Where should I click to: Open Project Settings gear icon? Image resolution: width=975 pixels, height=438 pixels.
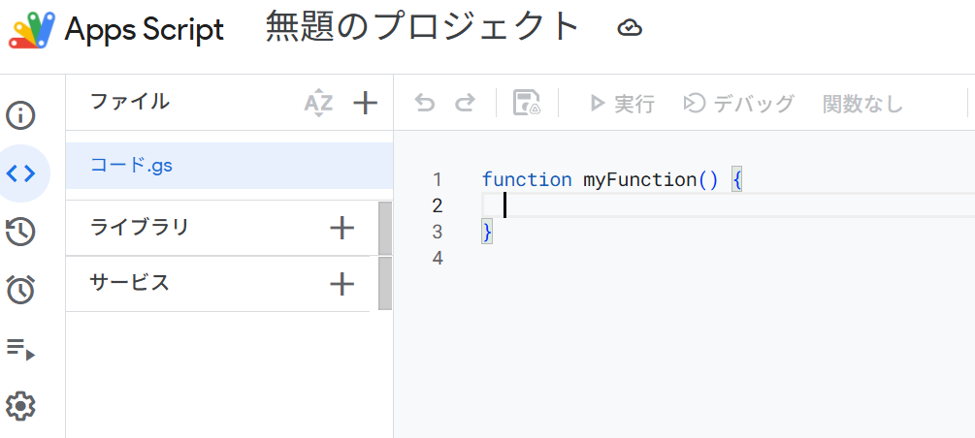[x=21, y=404]
